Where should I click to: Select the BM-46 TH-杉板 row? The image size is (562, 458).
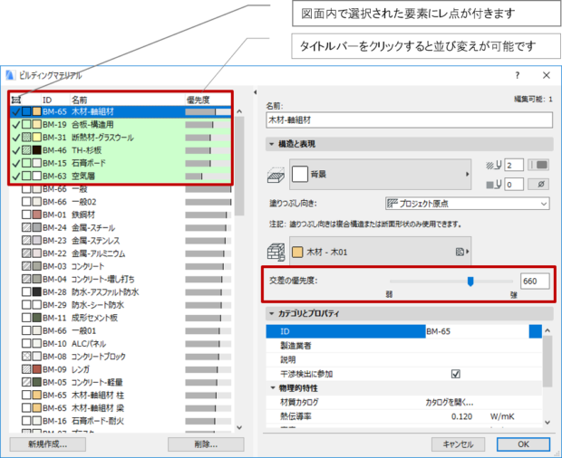(121, 150)
